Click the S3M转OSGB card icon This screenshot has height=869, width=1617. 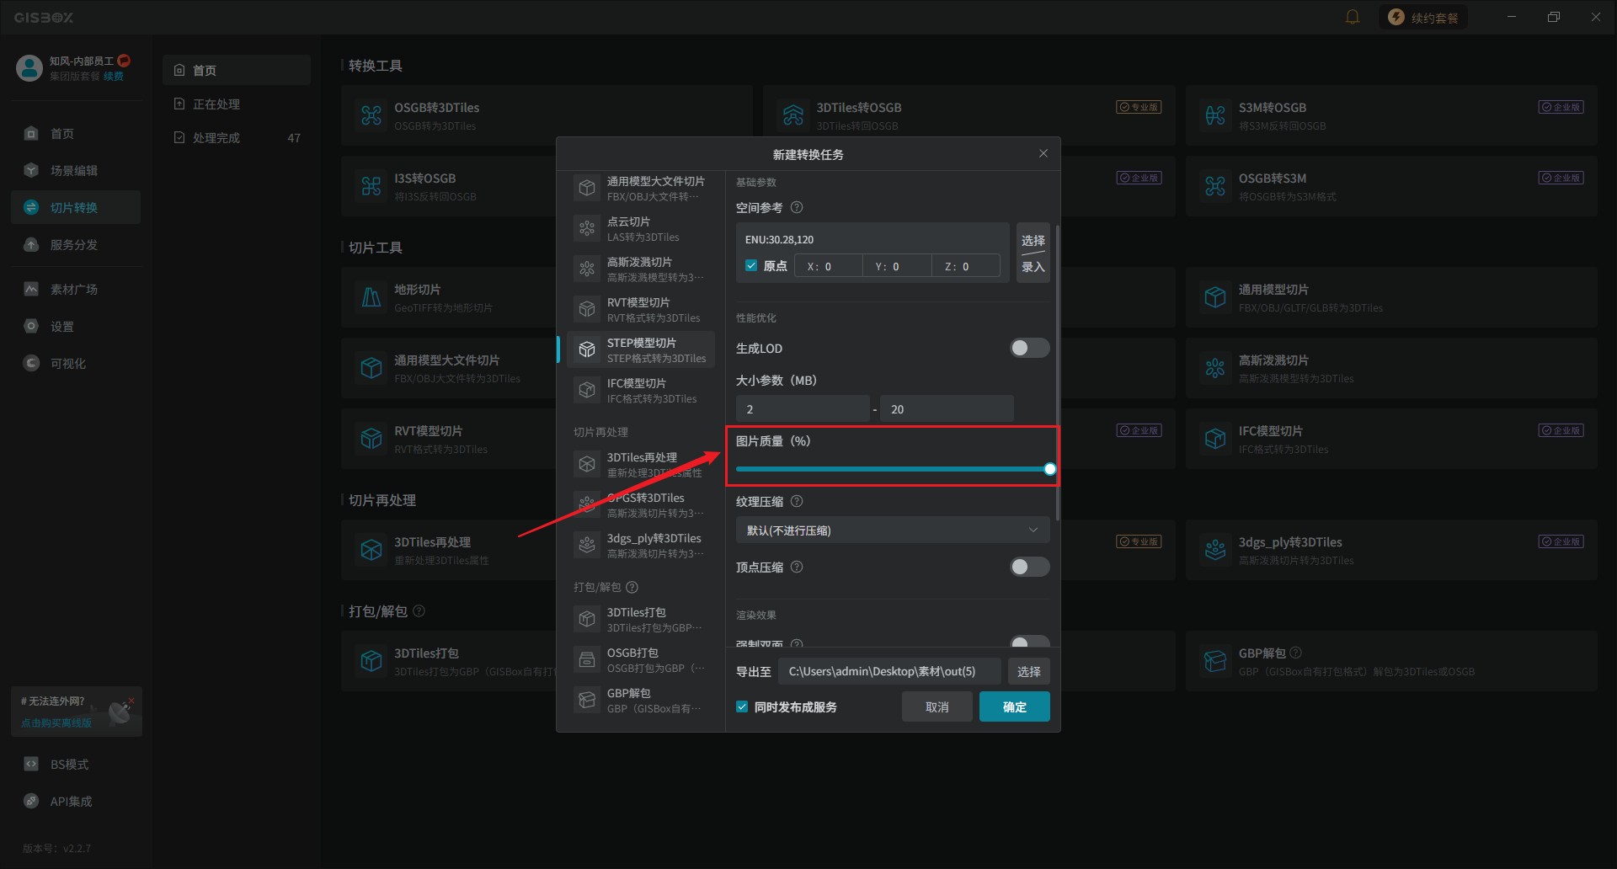pos(1215,115)
